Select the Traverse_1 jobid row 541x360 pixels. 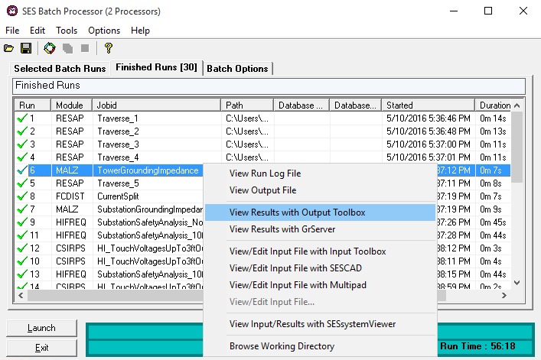coord(262,118)
